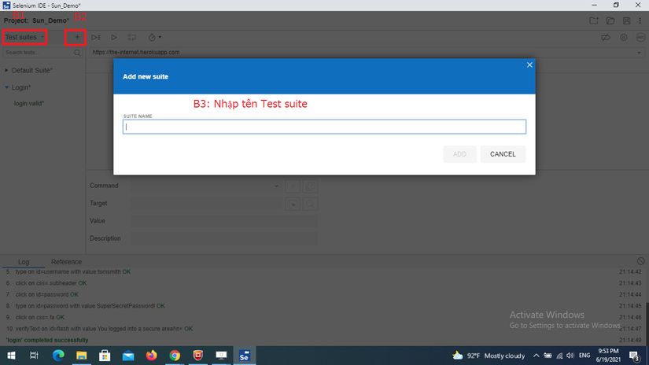
Task: Click the Target input field
Action: (207, 204)
